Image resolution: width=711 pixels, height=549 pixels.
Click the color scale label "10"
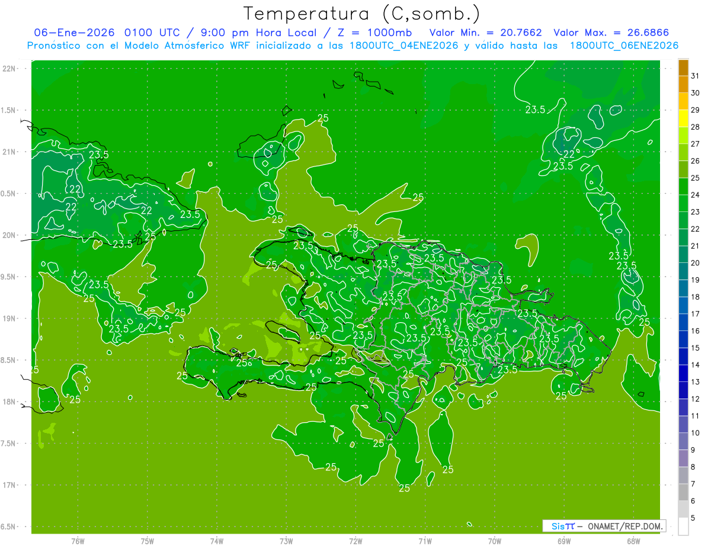point(695,433)
